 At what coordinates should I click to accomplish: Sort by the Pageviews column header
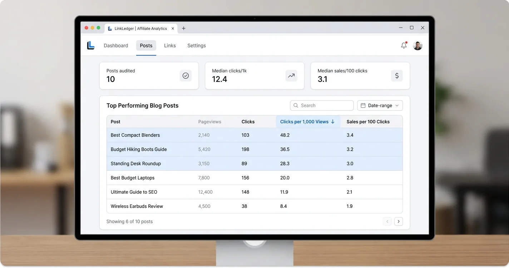210,122
